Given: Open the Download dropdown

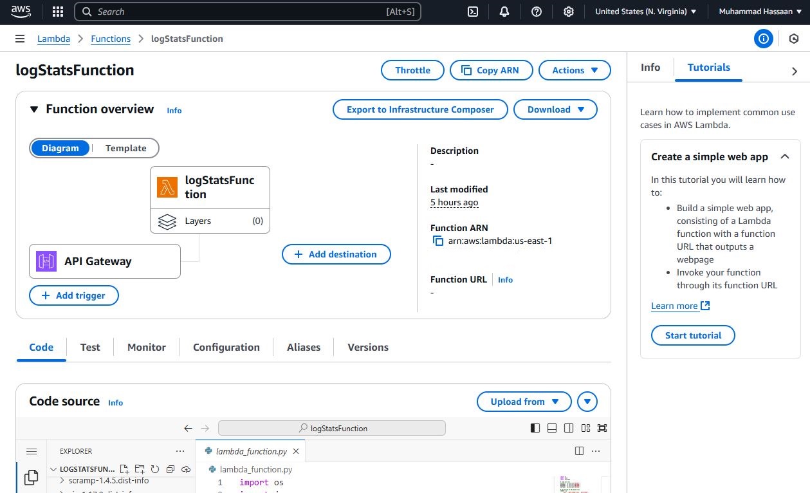Looking at the screenshot, I should [x=555, y=109].
